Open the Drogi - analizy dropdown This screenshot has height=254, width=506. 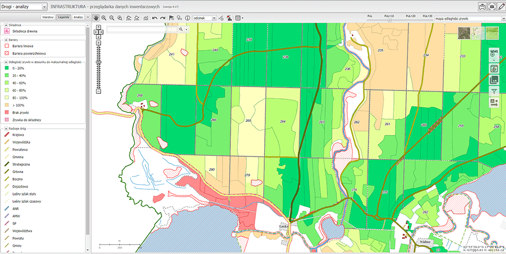(24, 7)
